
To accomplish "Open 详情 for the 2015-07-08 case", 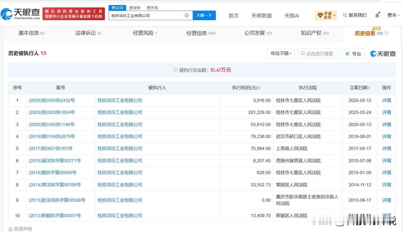I will click(x=387, y=160).
